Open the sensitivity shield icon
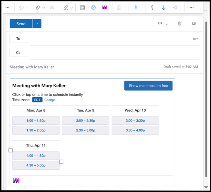 pyautogui.click(x=160, y=24)
